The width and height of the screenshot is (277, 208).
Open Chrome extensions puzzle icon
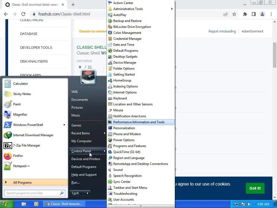(x=245, y=14)
